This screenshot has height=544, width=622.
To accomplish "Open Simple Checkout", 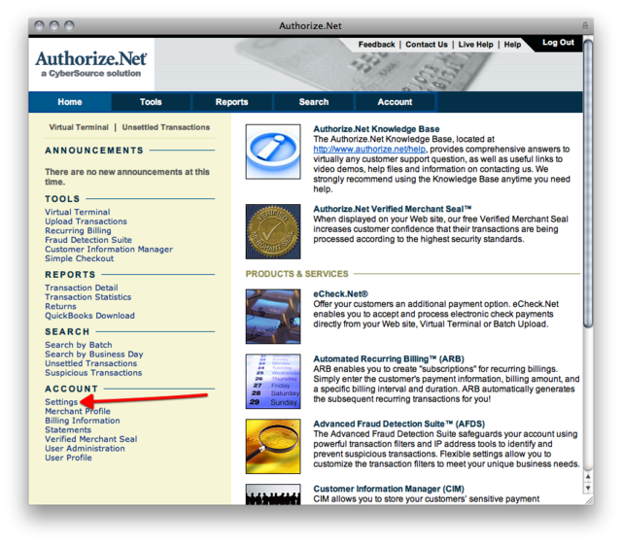I will pos(79,258).
